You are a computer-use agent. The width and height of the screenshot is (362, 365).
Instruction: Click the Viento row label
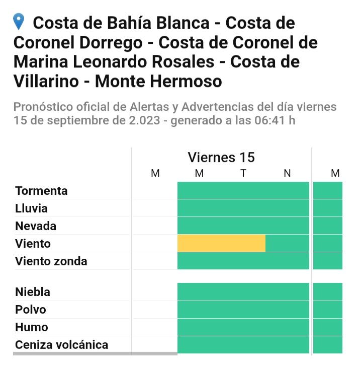(33, 244)
